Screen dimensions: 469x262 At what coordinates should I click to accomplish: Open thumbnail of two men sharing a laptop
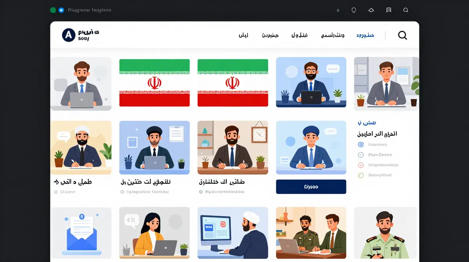[311, 233]
